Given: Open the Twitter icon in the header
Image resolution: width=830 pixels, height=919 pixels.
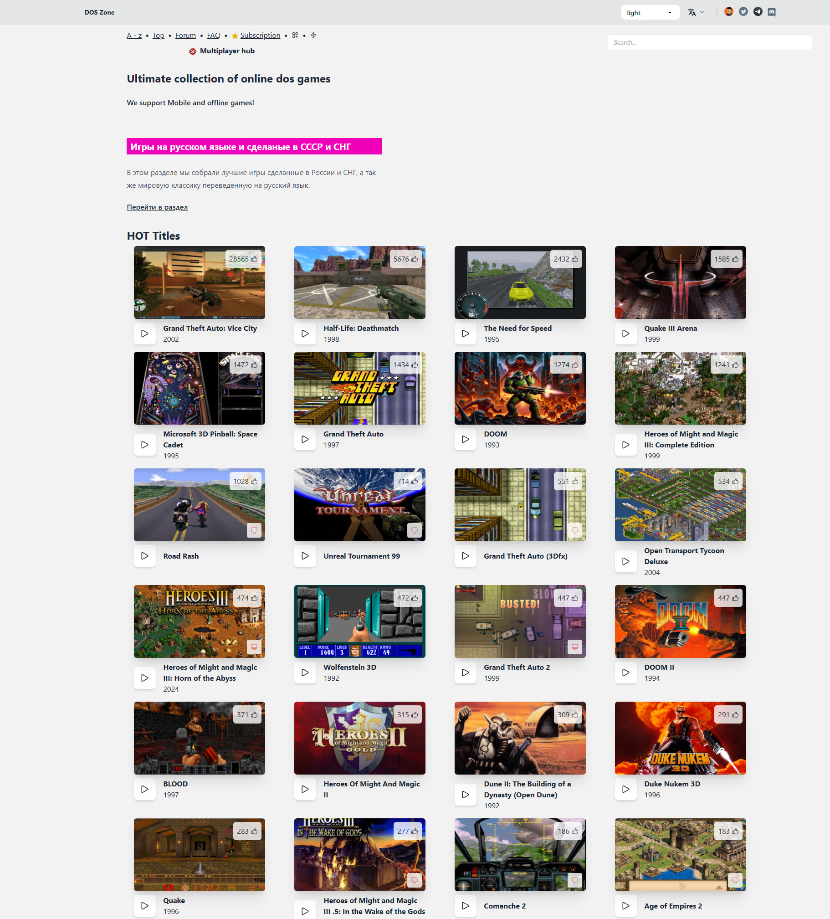Looking at the screenshot, I should (x=743, y=12).
